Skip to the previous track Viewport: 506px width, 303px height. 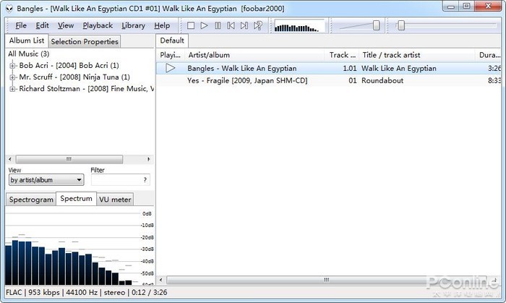click(231, 25)
